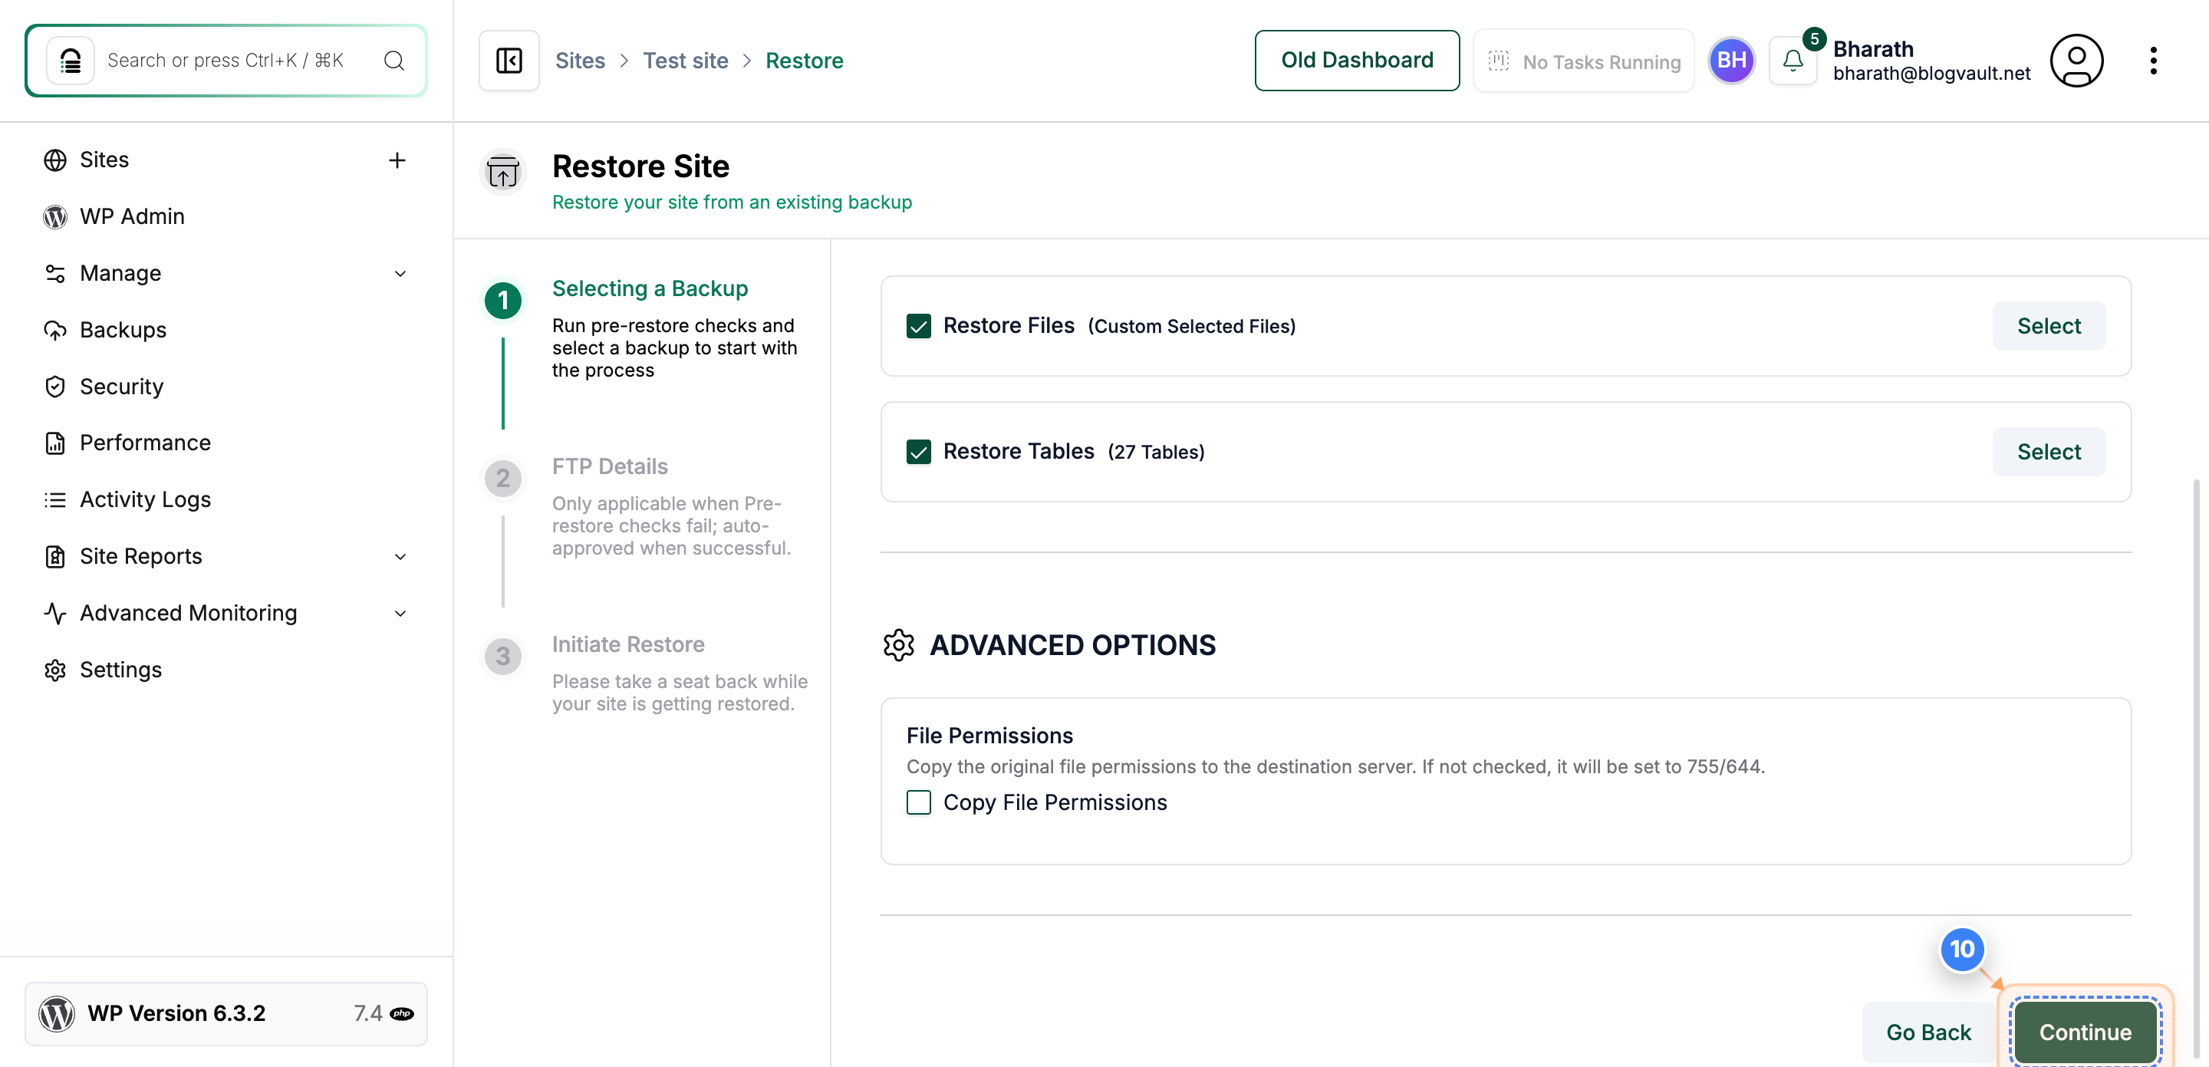Uncheck the Restore Files checkbox
This screenshot has height=1067, width=2209.
(x=918, y=326)
